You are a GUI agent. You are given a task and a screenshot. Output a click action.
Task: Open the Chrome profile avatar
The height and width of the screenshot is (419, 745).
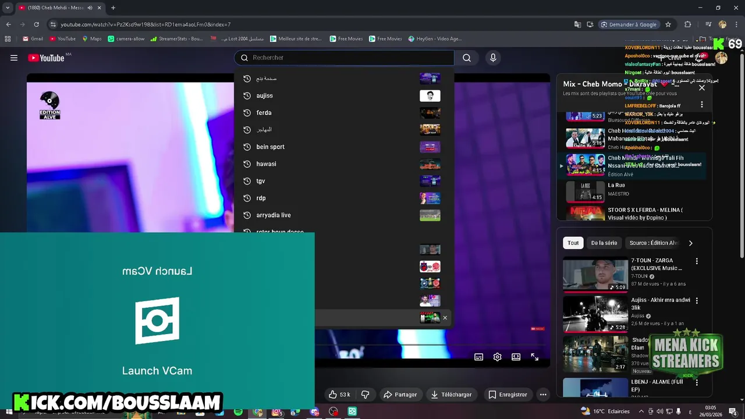point(722,24)
